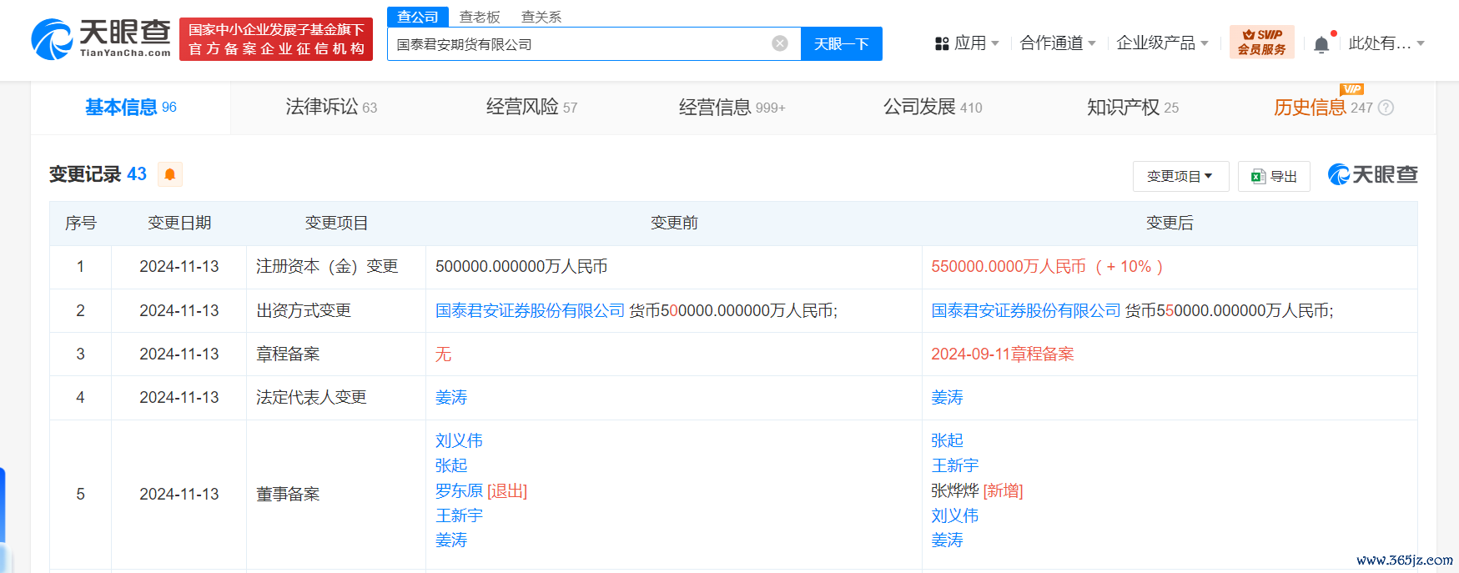Click 张烨烨 marked 新增

954,490
